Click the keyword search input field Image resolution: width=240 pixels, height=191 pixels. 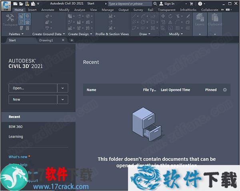(x=129, y=4)
